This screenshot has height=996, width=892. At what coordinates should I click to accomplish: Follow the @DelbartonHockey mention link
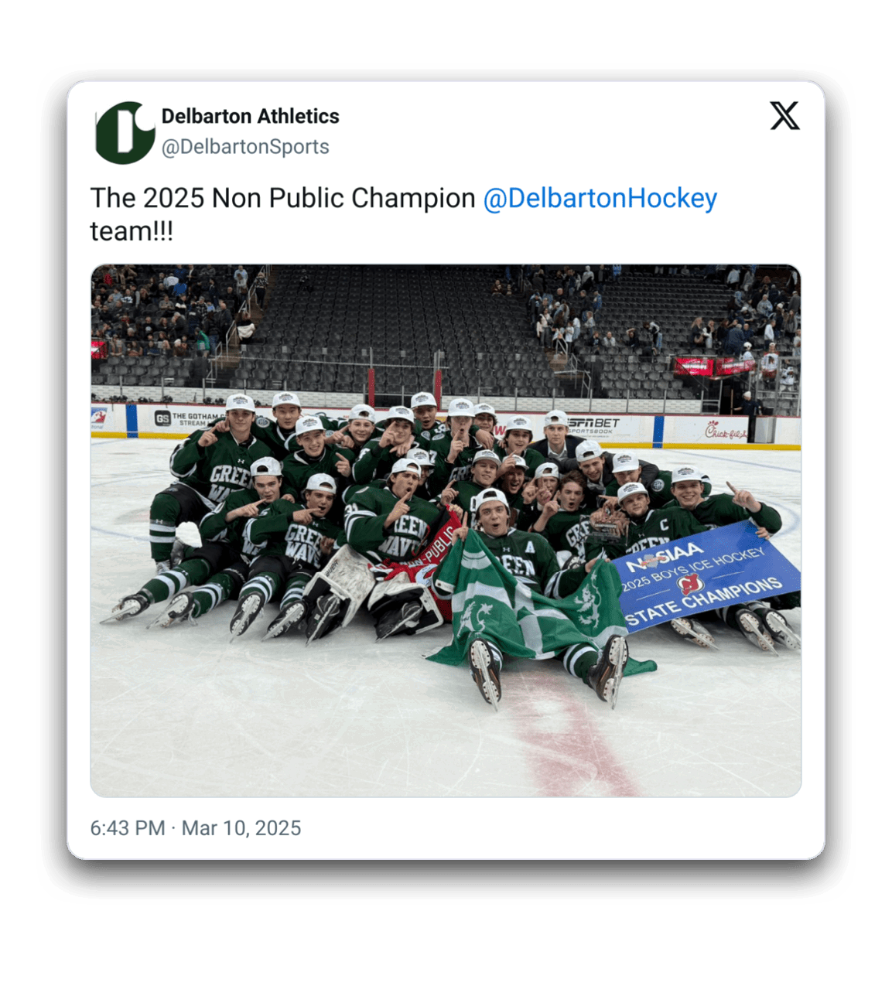click(x=600, y=198)
